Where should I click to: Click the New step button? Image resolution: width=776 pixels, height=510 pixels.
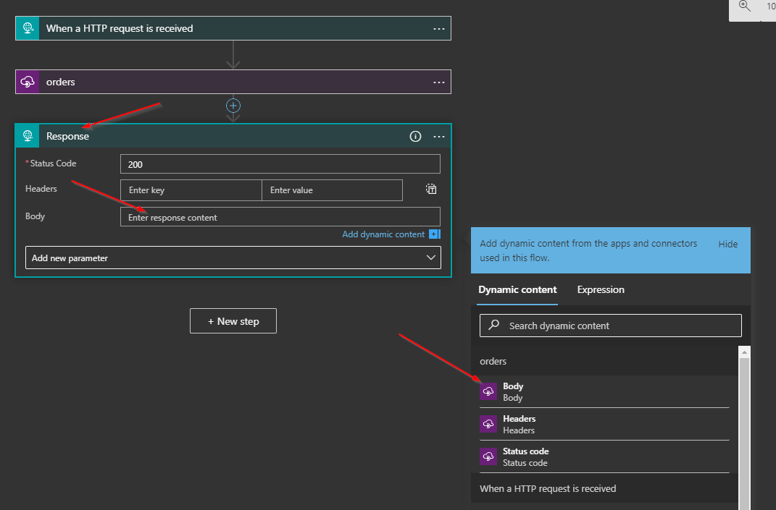(x=233, y=321)
